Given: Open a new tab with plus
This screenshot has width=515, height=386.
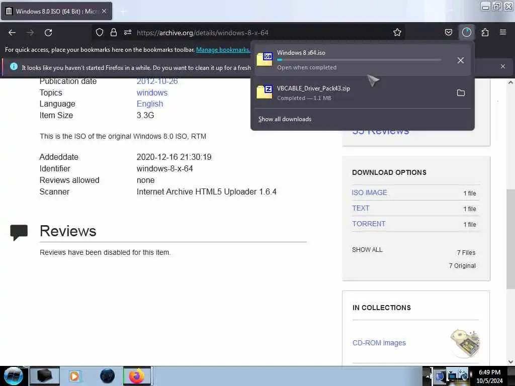Looking at the screenshot, I should click(x=123, y=12).
